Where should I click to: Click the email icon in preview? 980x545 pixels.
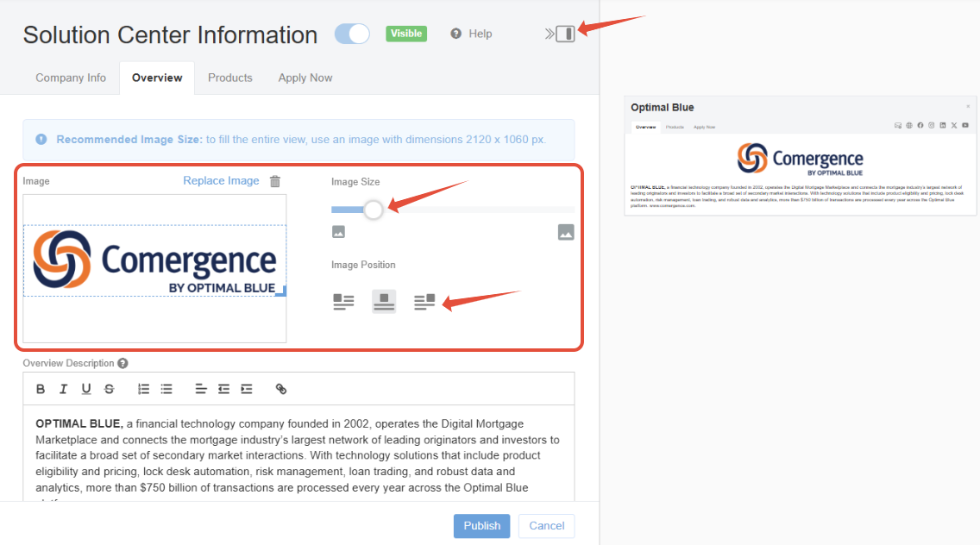[898, 126]
